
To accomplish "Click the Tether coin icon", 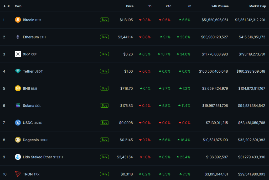I will pos(18,71).
